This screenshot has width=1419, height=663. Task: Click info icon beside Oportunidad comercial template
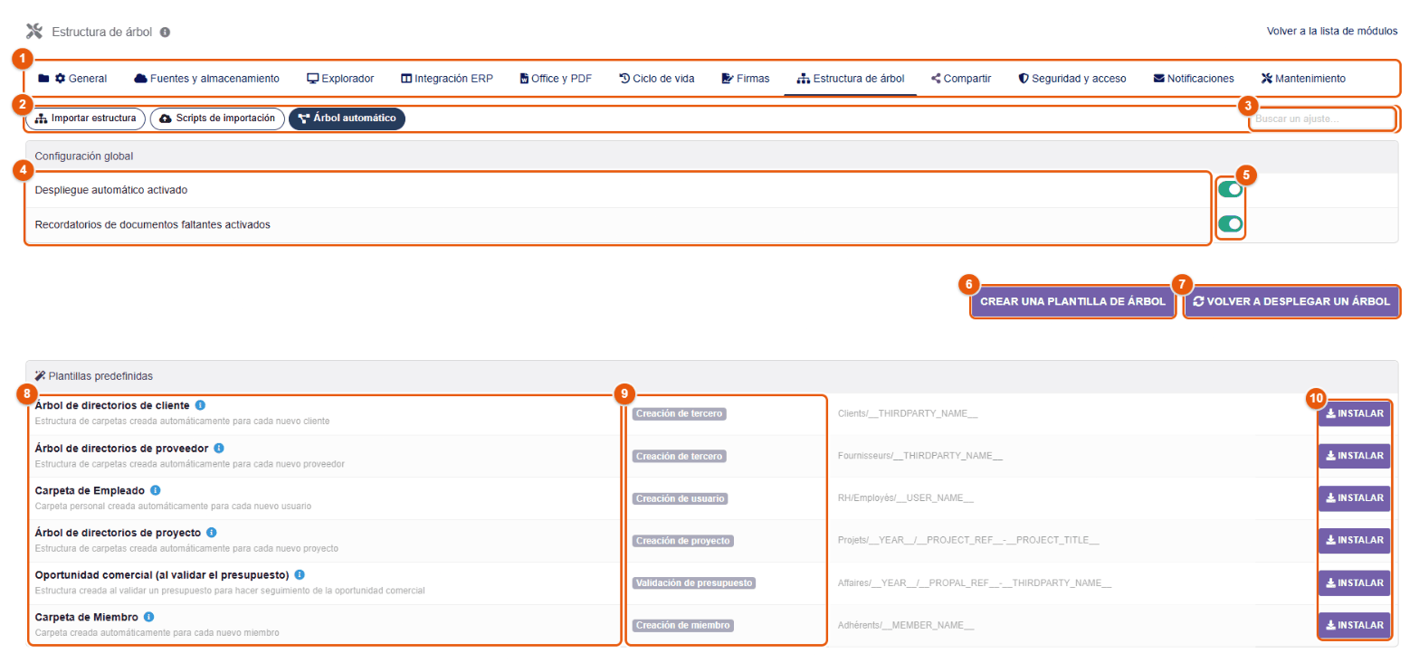click(x=300, y=574)
